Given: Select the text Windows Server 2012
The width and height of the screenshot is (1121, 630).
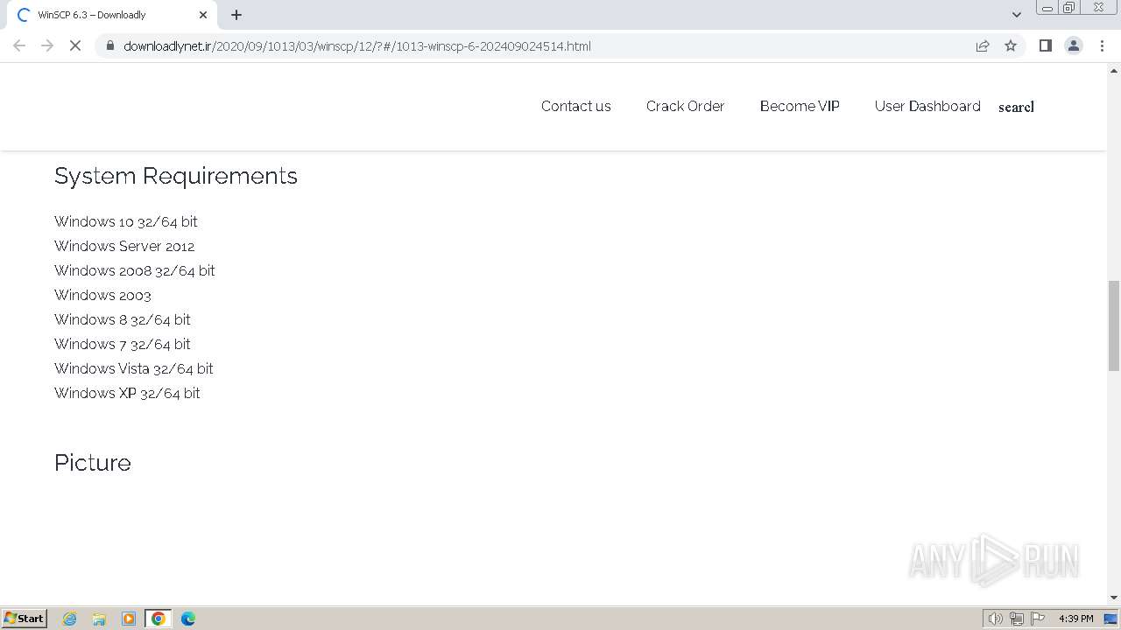Looking at the screenshot, I should [124, 246].
